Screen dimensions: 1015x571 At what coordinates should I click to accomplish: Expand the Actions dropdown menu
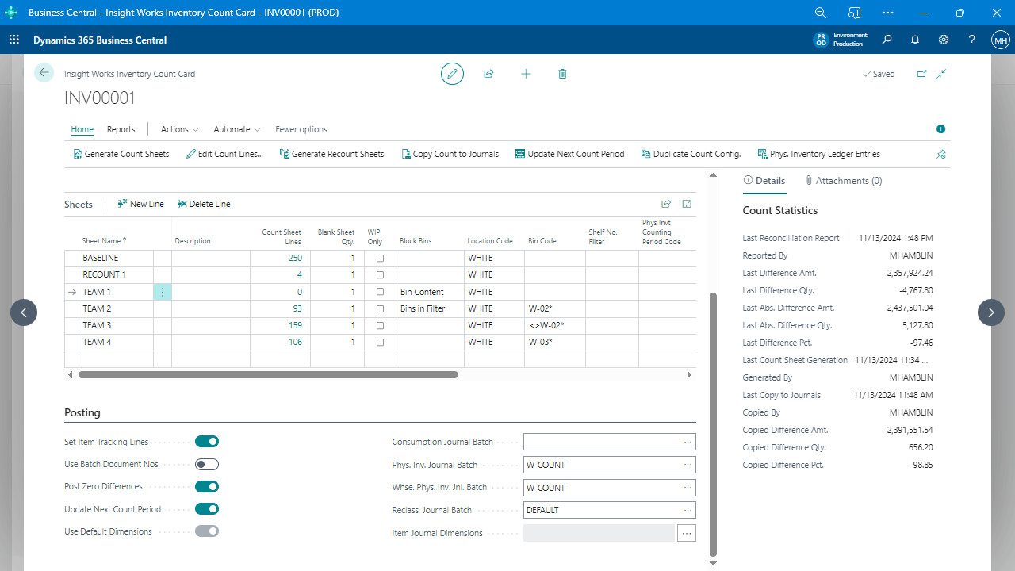pyautogui.click(x=179, y=129)
